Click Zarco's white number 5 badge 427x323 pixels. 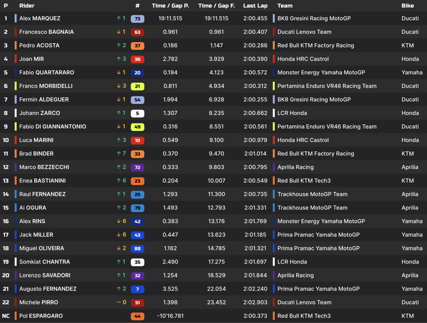click(x=137, y=113)
